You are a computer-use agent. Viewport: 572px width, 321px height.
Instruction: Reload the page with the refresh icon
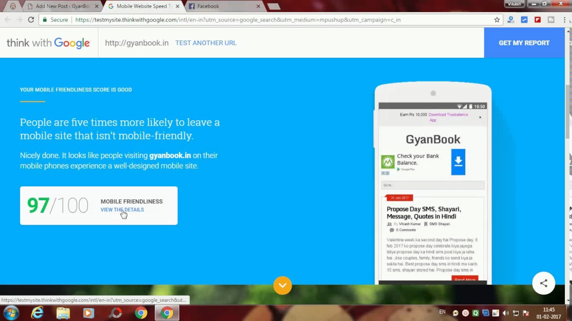pos(31,20)
